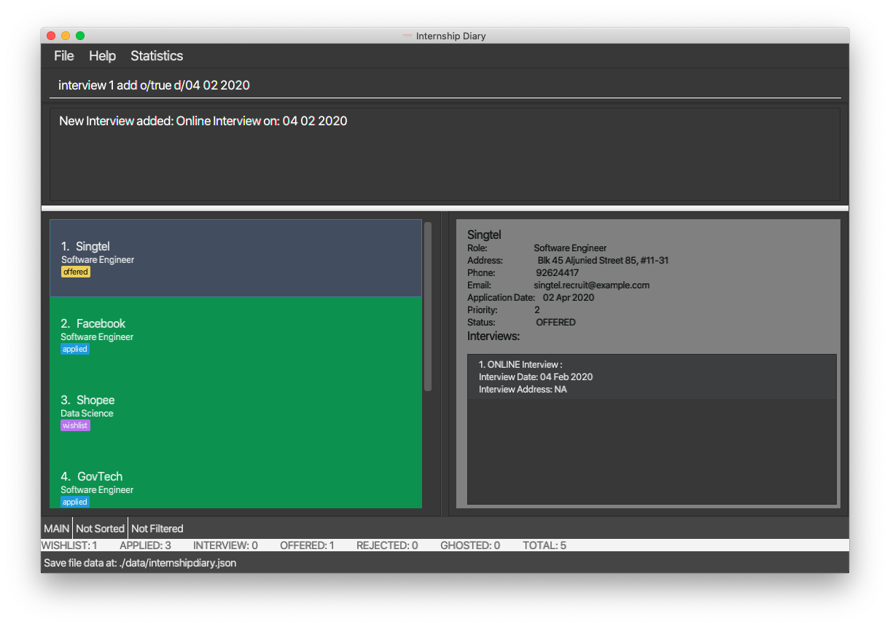Click the Internship Diary window title

click(450, 36)
